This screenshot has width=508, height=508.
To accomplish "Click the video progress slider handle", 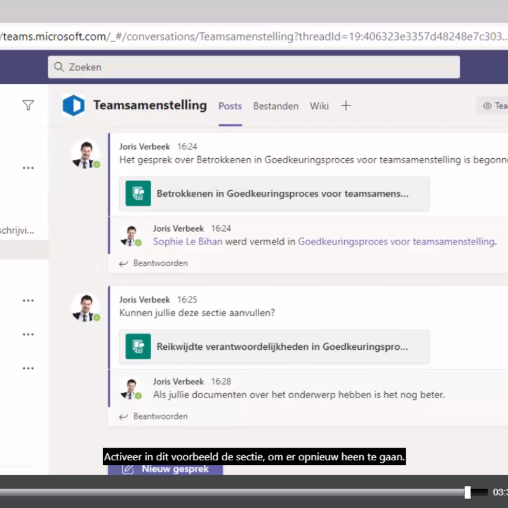I will (x=467, y=492).
